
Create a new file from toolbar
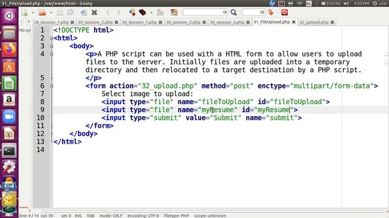click(x=25, y=12)
